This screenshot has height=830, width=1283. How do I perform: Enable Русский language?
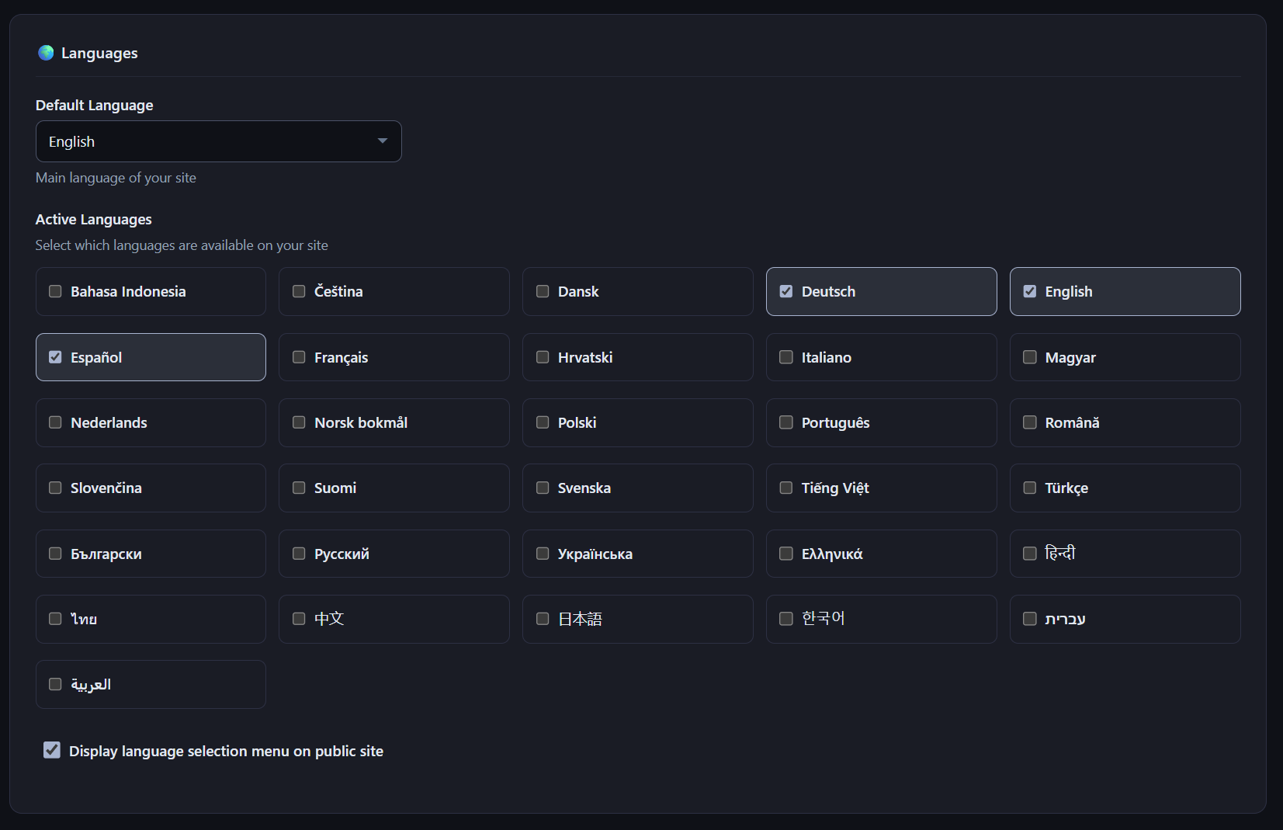click(x=299, y=554)
